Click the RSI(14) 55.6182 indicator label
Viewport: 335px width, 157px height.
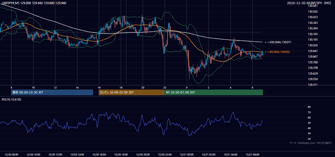[x=11, y=99]
